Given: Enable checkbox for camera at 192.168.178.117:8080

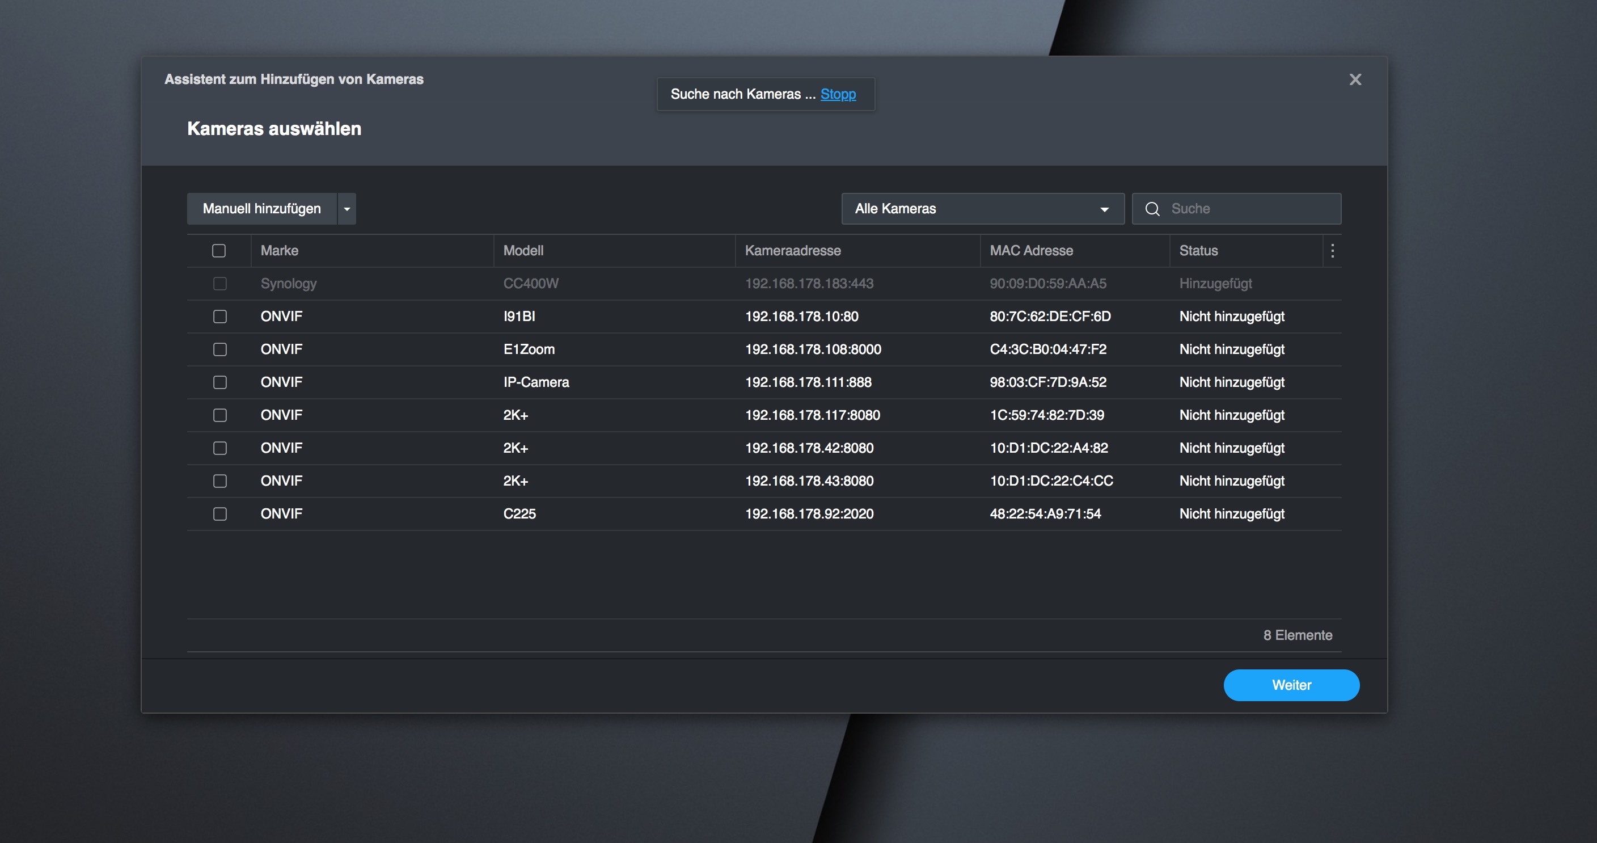Looking at the screenshot, I should (x=220, y=415).
